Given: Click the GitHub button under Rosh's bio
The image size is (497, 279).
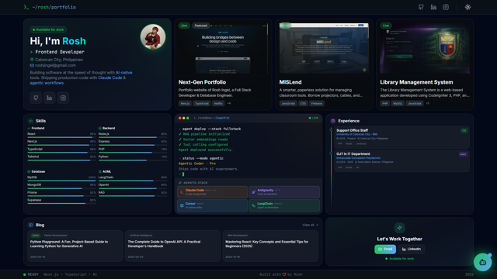Looking at the screenshot, I should point(36,98).
